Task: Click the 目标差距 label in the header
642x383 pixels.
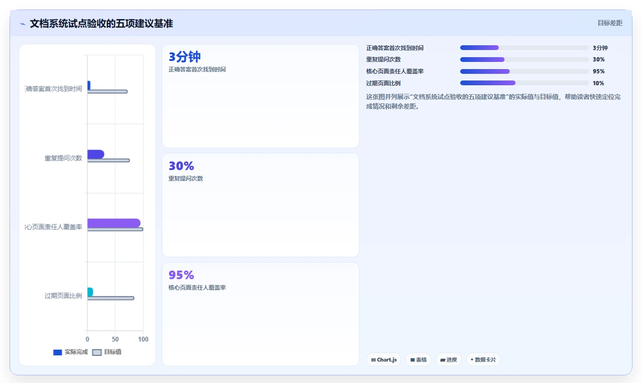Action: pos(610,23)
